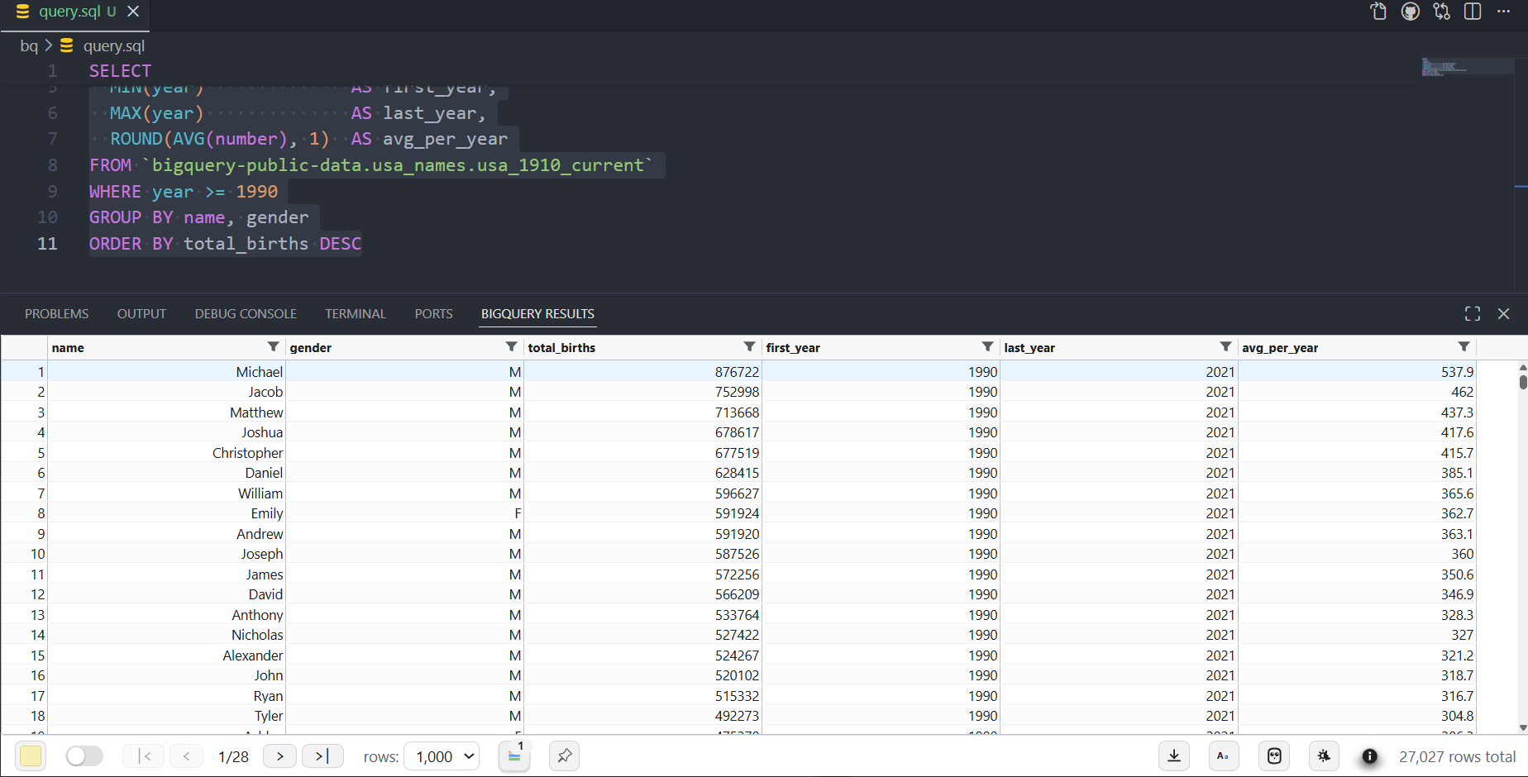Image resolution: width=1528 pixels, height=777 pixels.
Task: Sort by first_year column header
Action: (792, 348)
